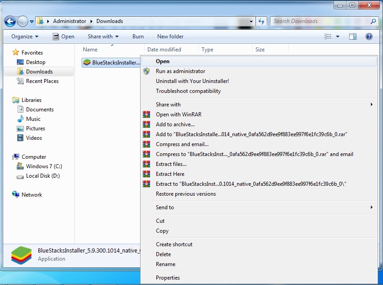This screenshot has height=285, width=383.
Task: Click inside the Search Downloads field
Action: click(320, 21)
